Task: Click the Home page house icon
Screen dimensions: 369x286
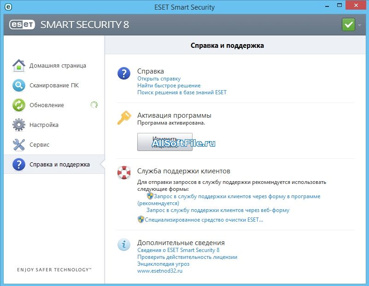Action: pos(18,66)
